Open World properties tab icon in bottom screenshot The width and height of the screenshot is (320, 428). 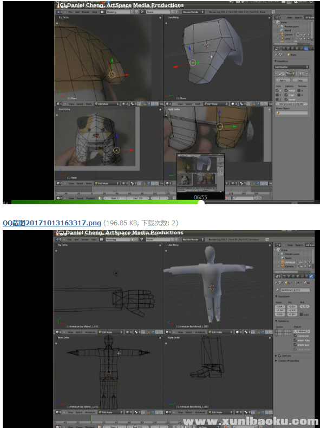click(293, 276)
